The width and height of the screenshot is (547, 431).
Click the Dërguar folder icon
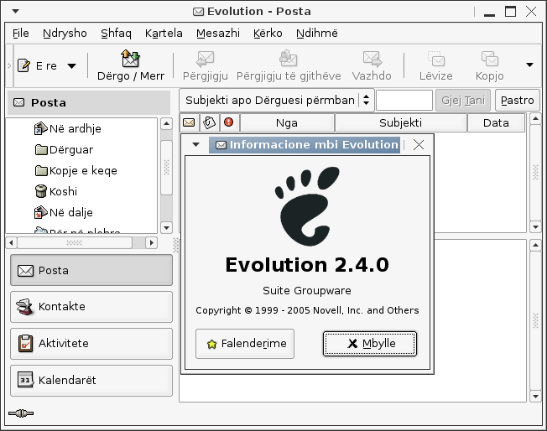pos(41,150)
